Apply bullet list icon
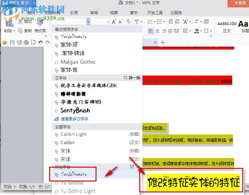Viewport: 249px width, 195px height. coord(150,22)
